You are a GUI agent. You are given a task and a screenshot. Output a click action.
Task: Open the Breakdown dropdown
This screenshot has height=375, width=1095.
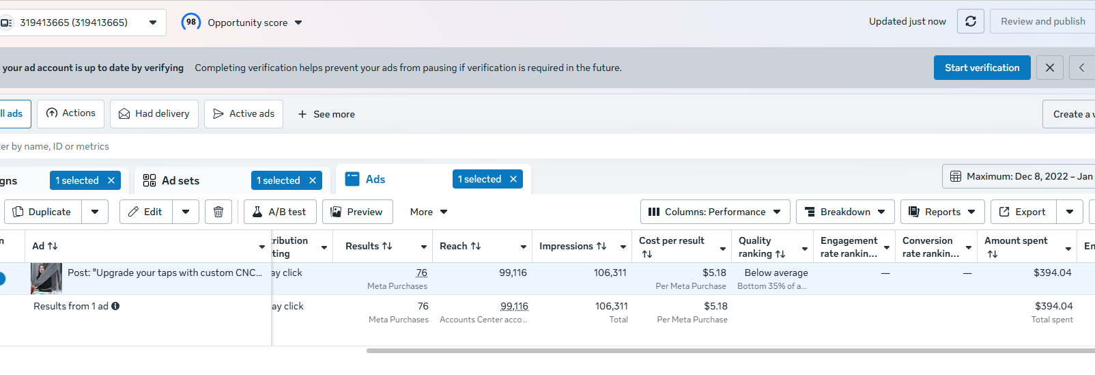coord(845,212)
